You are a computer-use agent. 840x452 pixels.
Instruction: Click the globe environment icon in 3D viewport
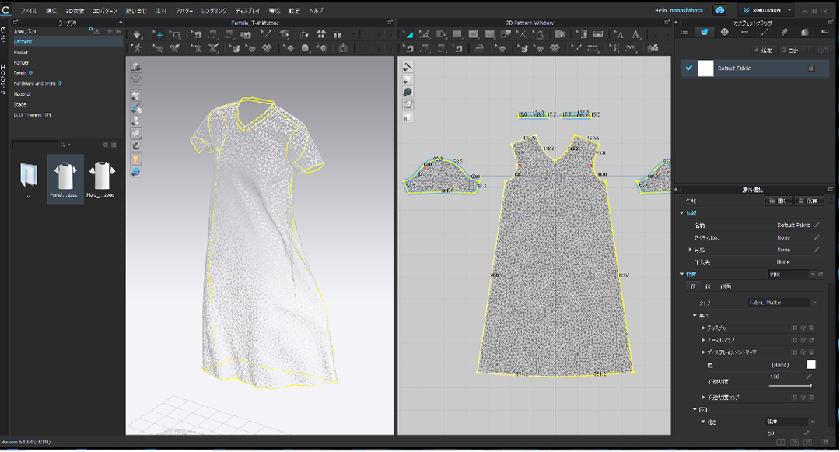pos(136,171)
